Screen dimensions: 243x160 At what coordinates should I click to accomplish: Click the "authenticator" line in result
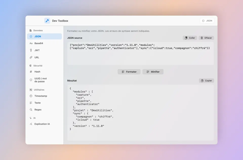88,104
